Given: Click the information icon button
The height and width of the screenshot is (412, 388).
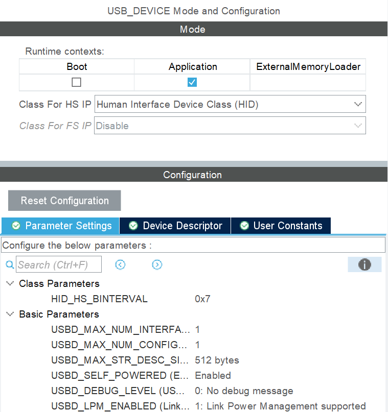Looking at the screenshot, I should click(x=364, y=264).
